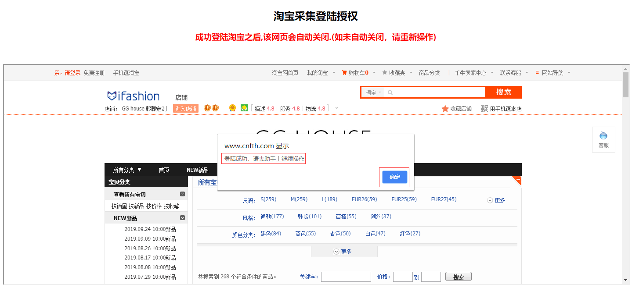Filter by color 红色(27)
The width and height of the screenshot is (632, 302).
click(x=410, y=234)
